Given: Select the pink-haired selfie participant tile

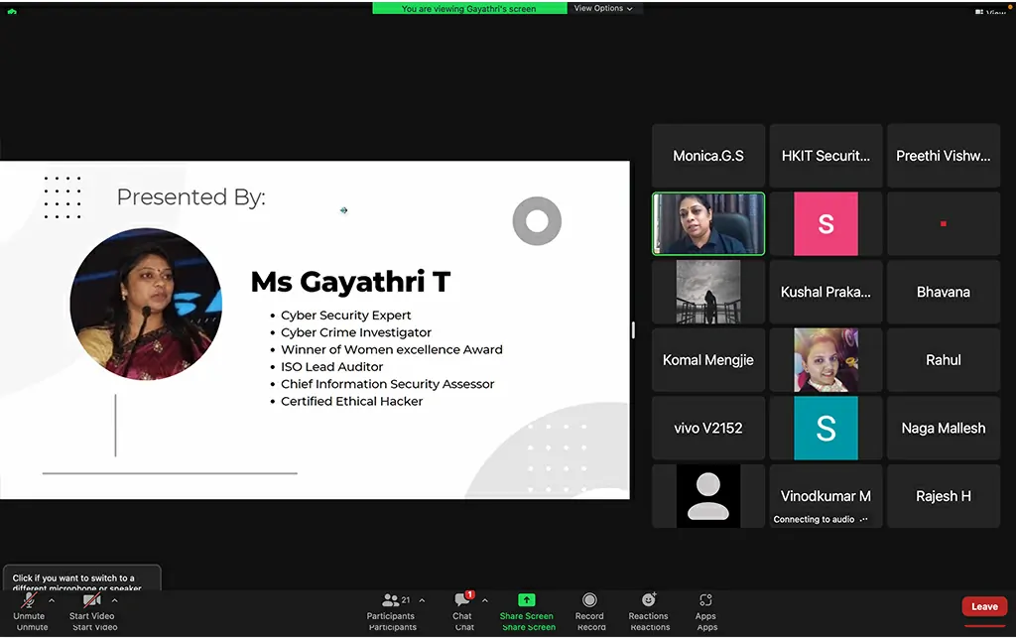Looking at the screenshot, I should [x=825, y=359].
